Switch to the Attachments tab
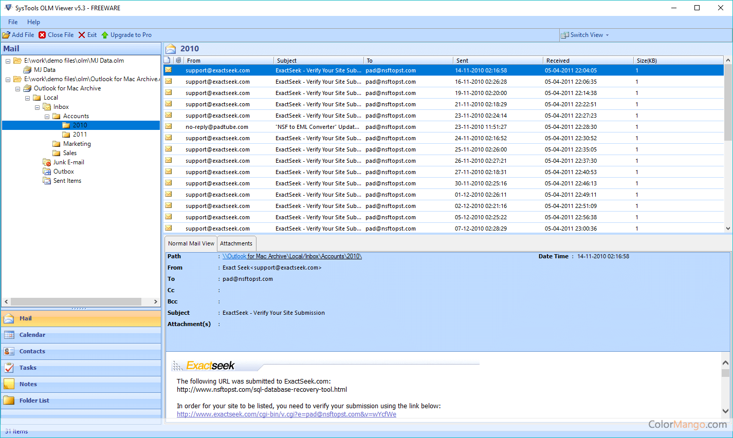The height and width of the screenshot is (438, 733). click(x=236, y=243)
